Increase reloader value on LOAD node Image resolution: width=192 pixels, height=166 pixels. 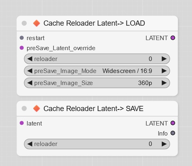click(164, 59)
